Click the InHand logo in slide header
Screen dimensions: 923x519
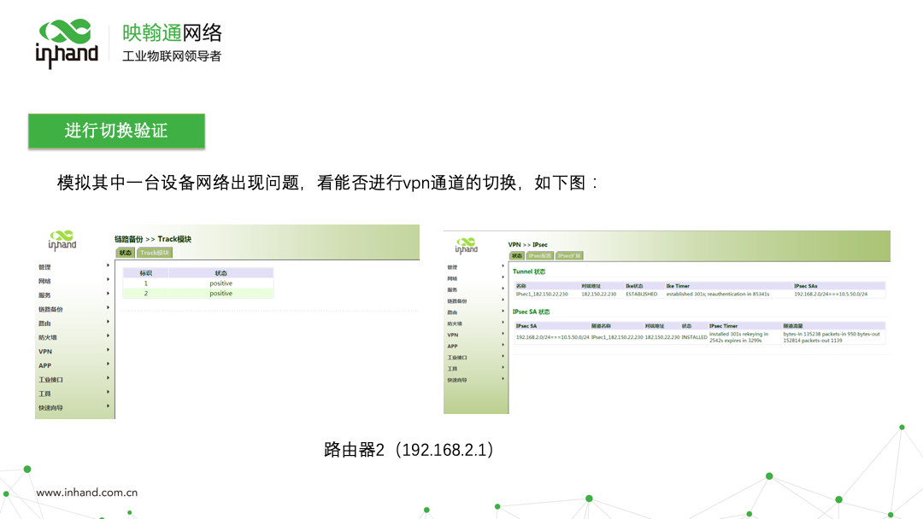67,44
